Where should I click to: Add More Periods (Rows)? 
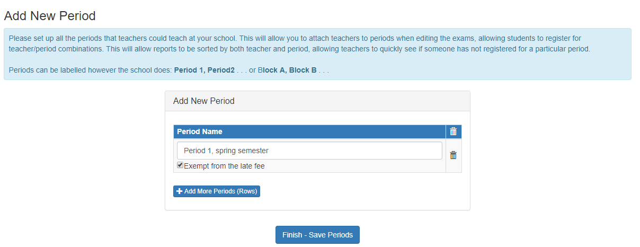click(x=217, y=191)
